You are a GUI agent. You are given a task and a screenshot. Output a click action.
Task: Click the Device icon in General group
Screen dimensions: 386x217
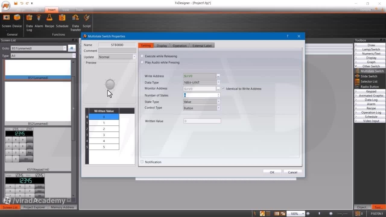[x=17, y=18]
